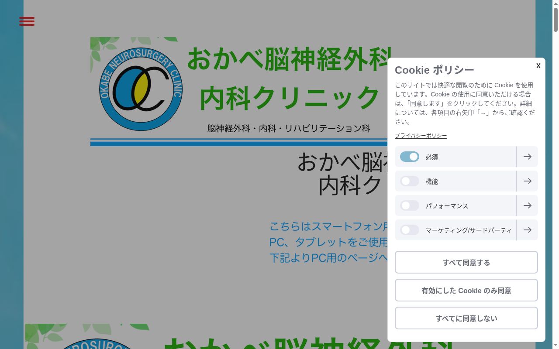The width and height of the screenshot is (559, 349).
Task: Open the red hamburger menu
Action: pos(27,21)
